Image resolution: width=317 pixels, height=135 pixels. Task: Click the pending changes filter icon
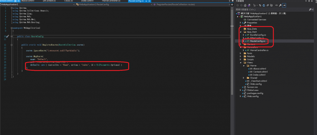tap(254, 5)
